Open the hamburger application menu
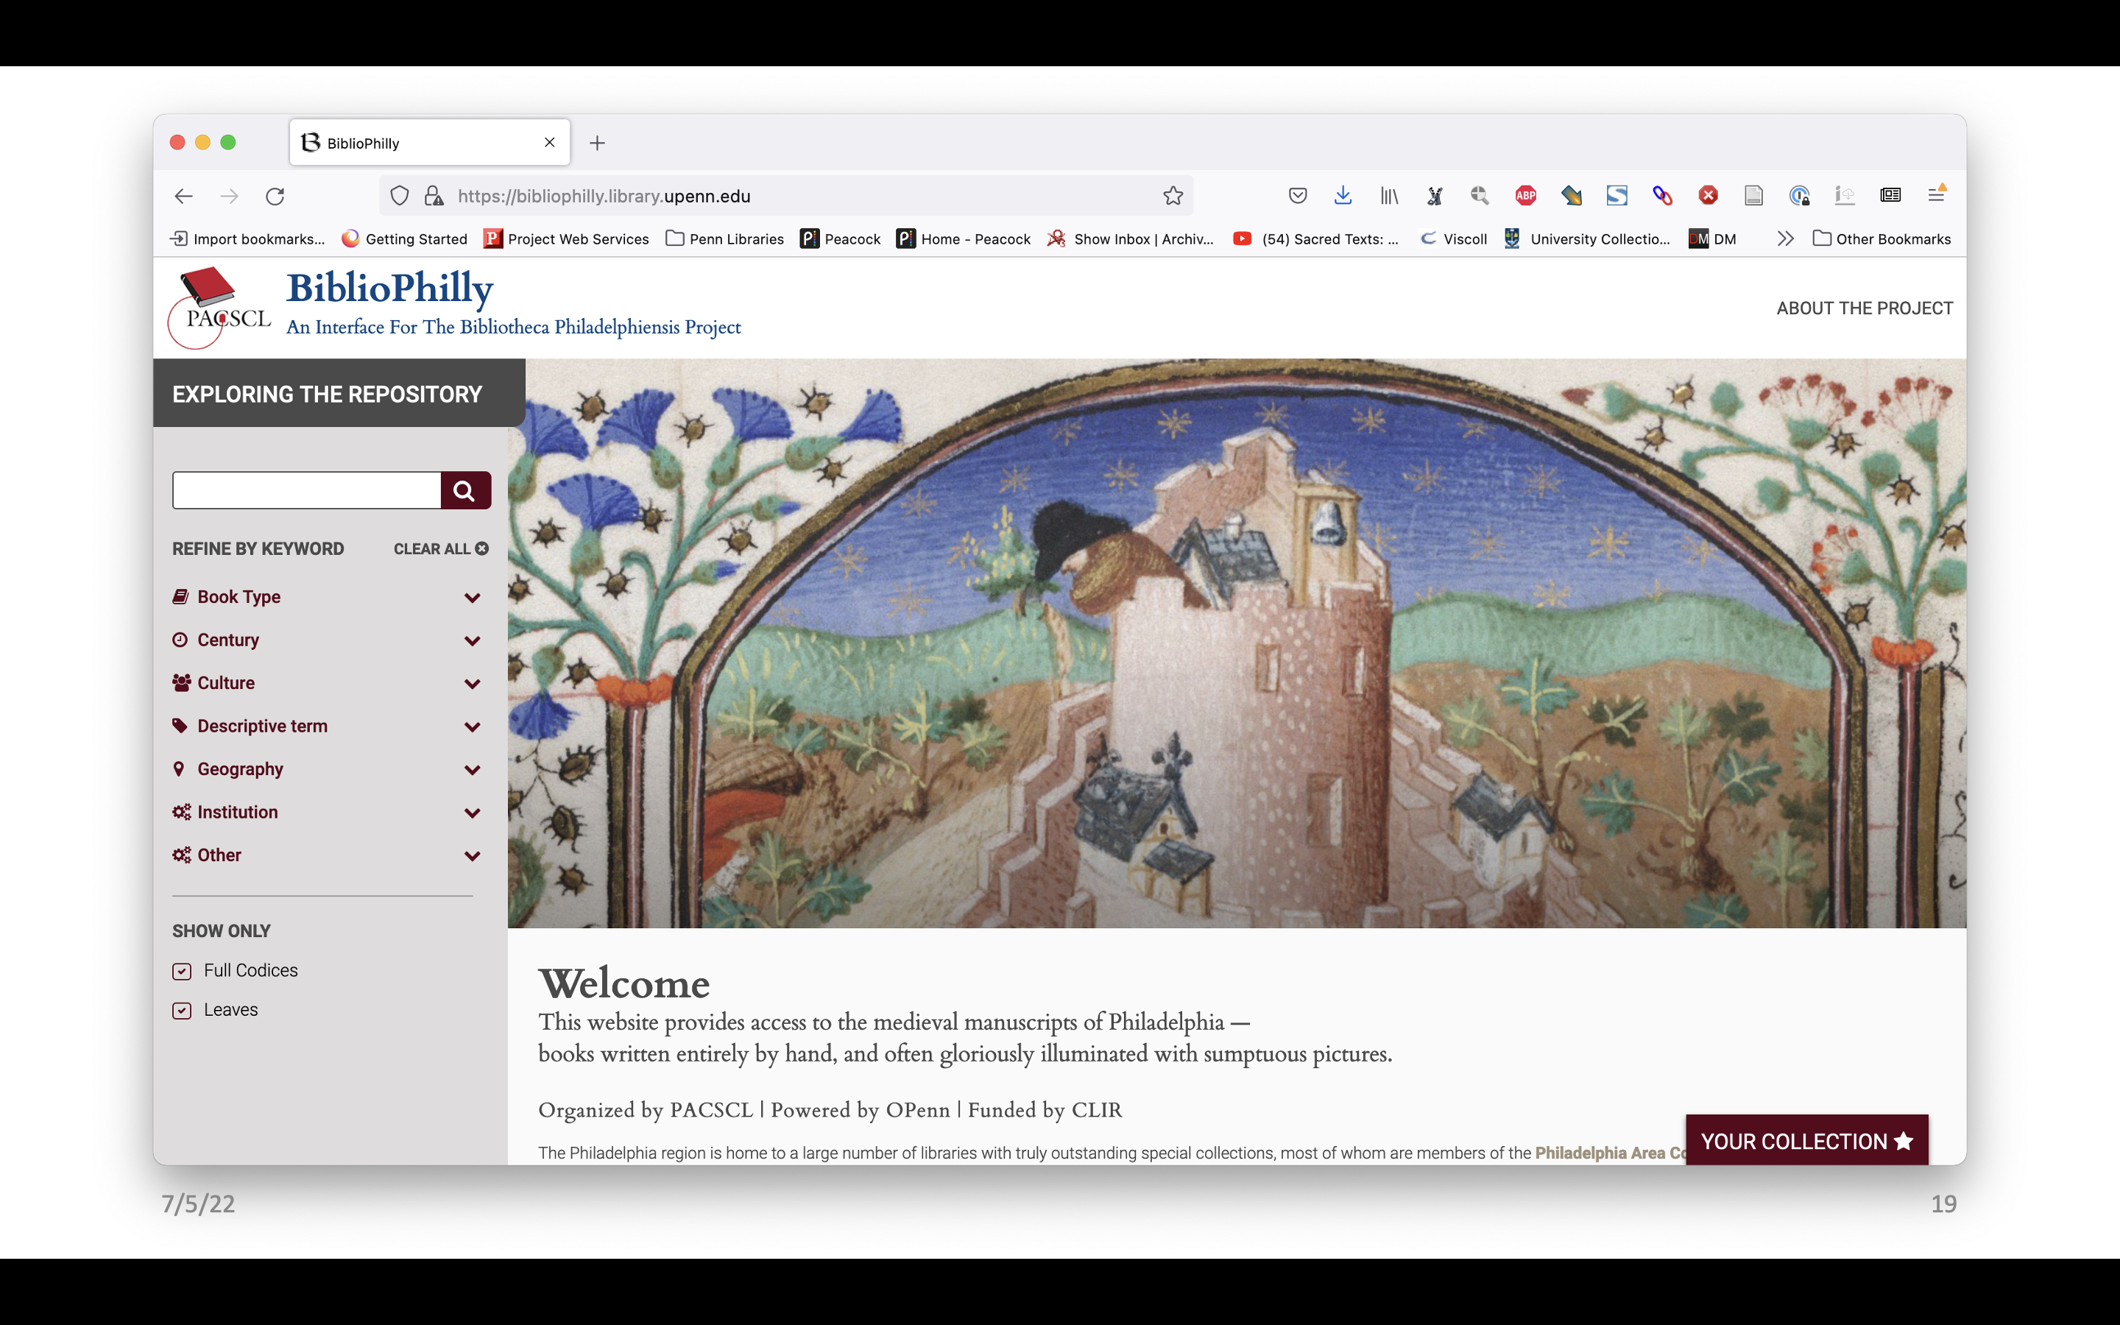The height and width of the screenshot is (1325, 2120). click(1937, 194)
